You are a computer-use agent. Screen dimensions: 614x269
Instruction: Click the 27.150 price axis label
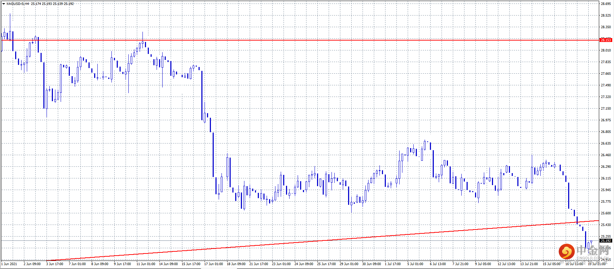click(606, 109)
